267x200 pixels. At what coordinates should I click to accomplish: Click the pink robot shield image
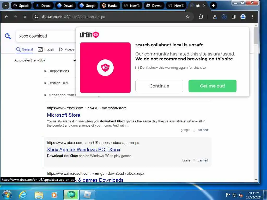[x=105, y=68]
